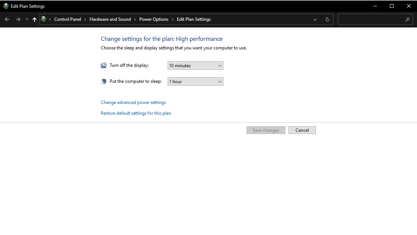
Task: Click the magnifier search icon
Action: 407,20
